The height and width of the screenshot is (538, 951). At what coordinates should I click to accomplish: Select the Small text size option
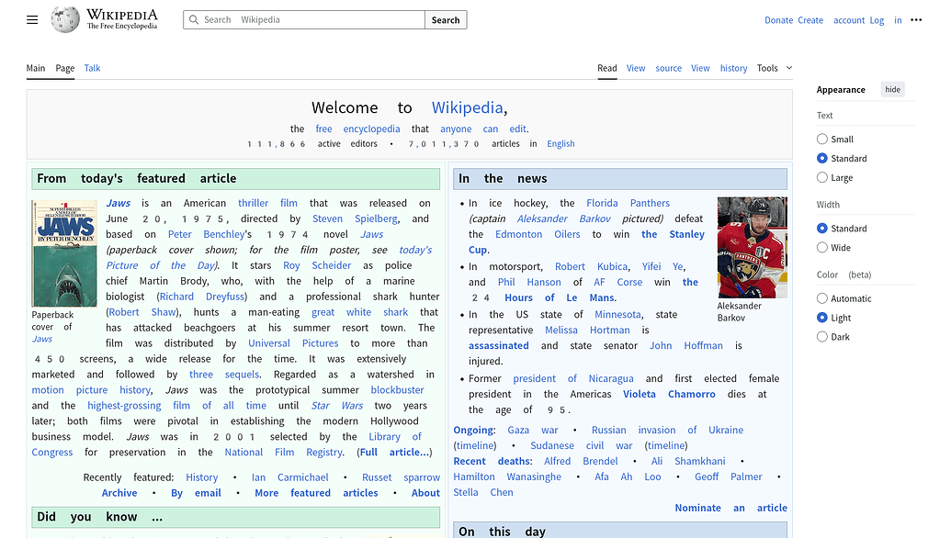(x=822, y=140)
